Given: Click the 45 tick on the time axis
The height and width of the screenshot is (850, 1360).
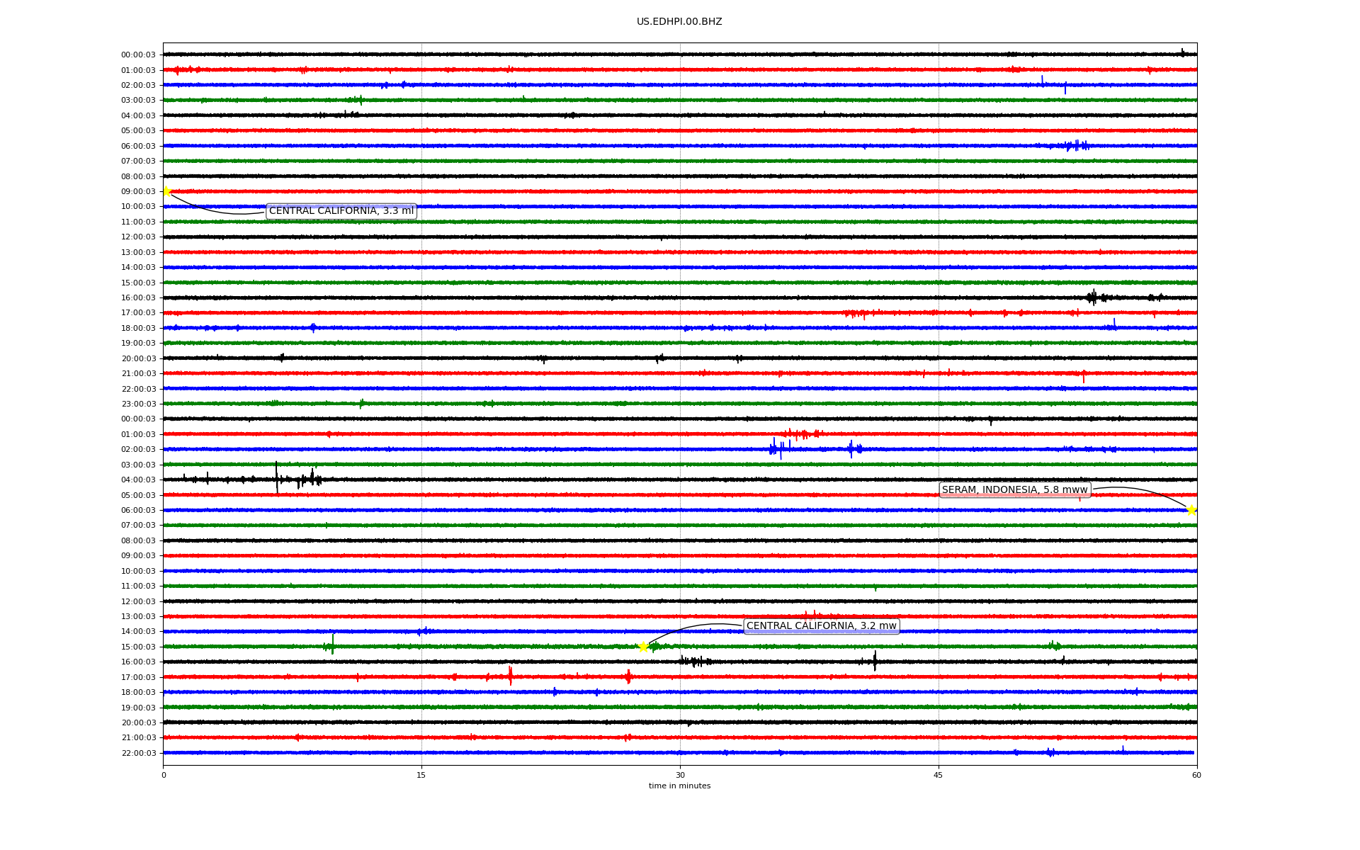Looking at the screenshot, I should coord(939,775).
